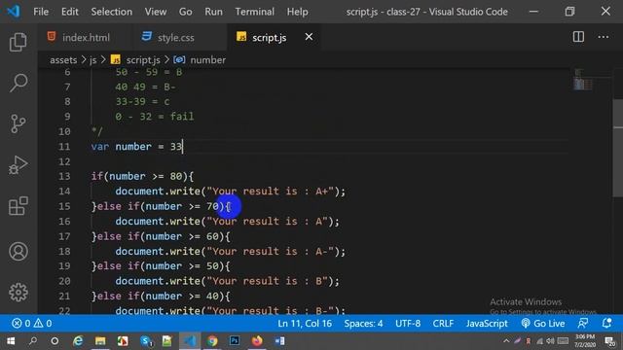Open the Run and Debug view

point(18,164)
